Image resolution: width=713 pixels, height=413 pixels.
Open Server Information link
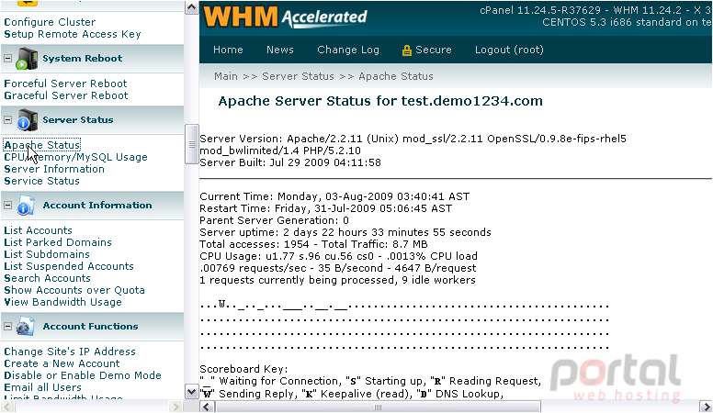[54, 169]
